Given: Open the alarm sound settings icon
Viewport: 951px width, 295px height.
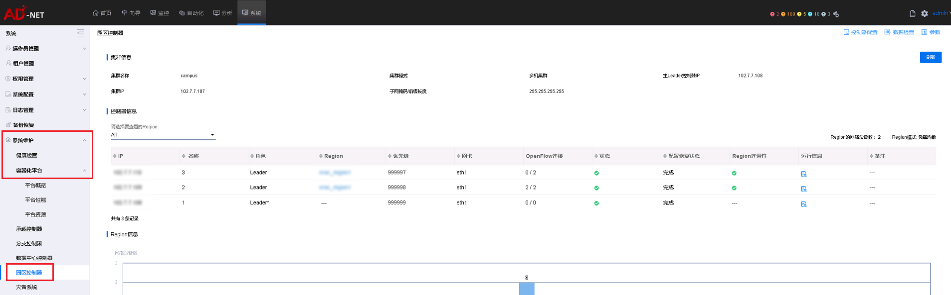Looking at the screenshot, I should [x=836, y=14].
